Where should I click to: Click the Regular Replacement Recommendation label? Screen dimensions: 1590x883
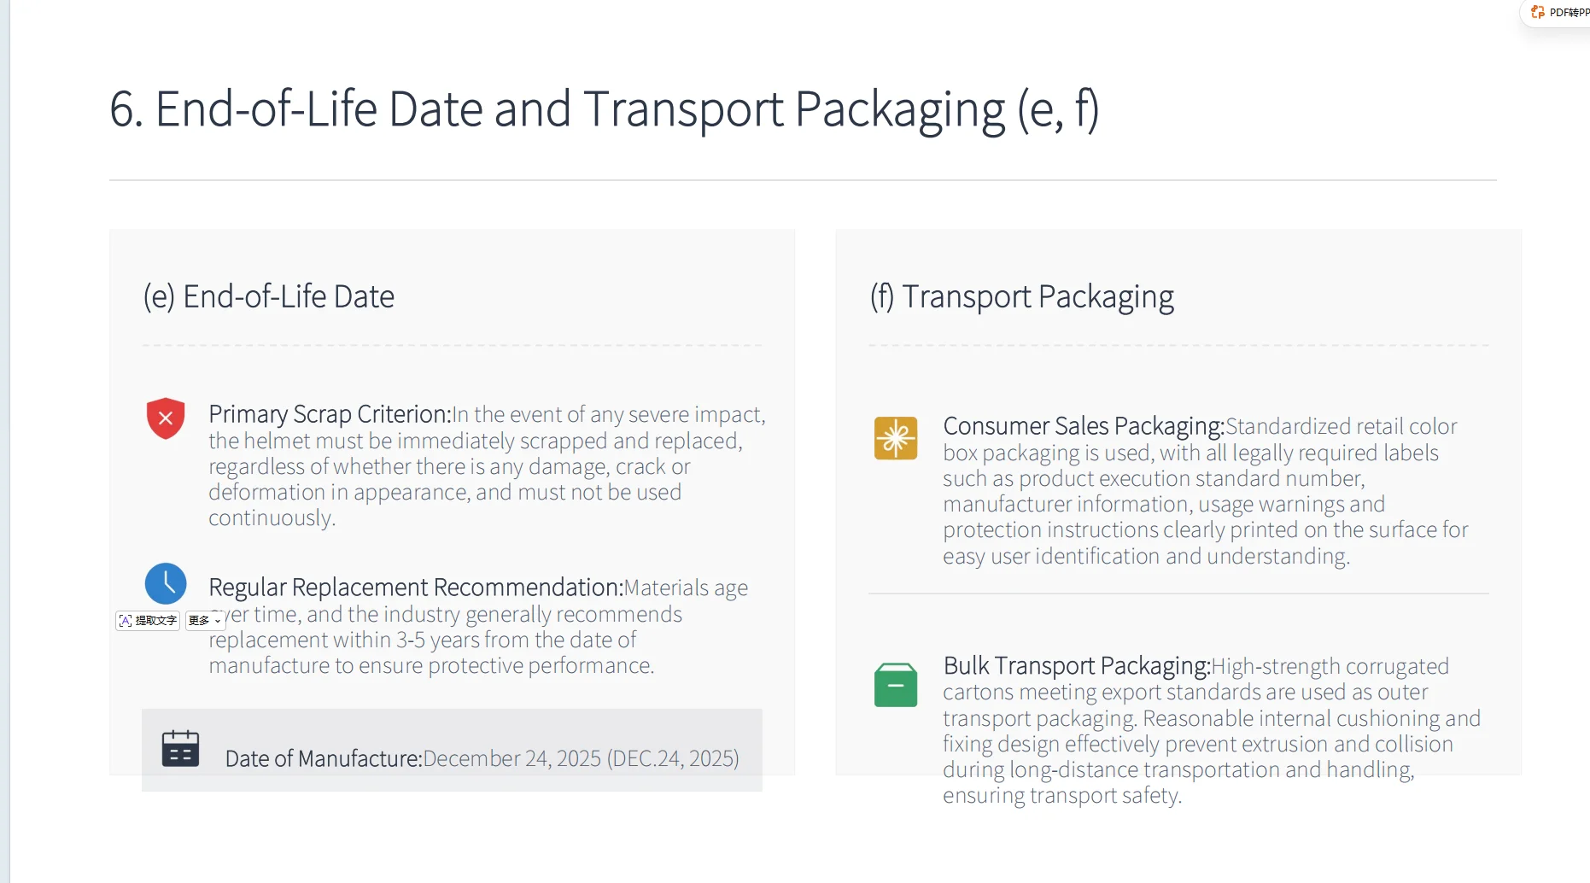click(416, 588)
